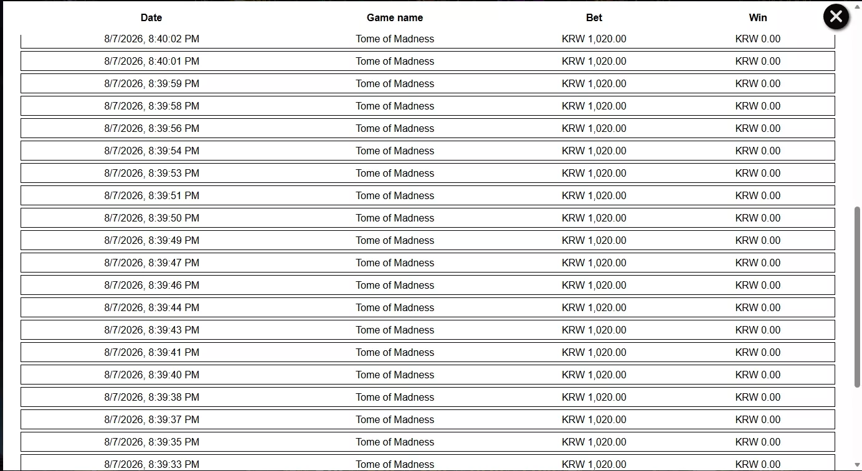Open the 8:40:01 PM history row
This screenshot has width=862, height=471.
(428, 61)
